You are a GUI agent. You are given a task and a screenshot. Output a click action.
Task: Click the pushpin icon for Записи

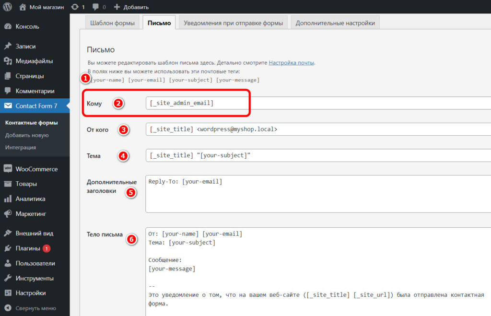(x=8, y=46)
